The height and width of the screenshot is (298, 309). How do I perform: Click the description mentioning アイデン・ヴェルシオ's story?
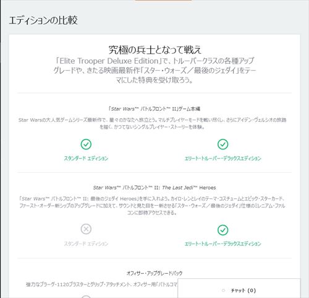tap(153, 123)
